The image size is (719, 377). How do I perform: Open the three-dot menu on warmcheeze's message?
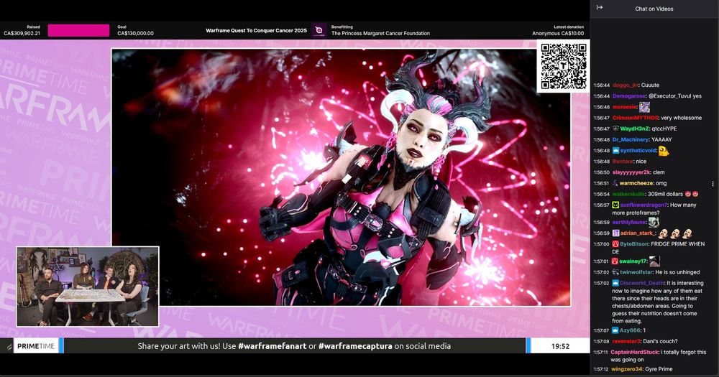coord(713,184)
